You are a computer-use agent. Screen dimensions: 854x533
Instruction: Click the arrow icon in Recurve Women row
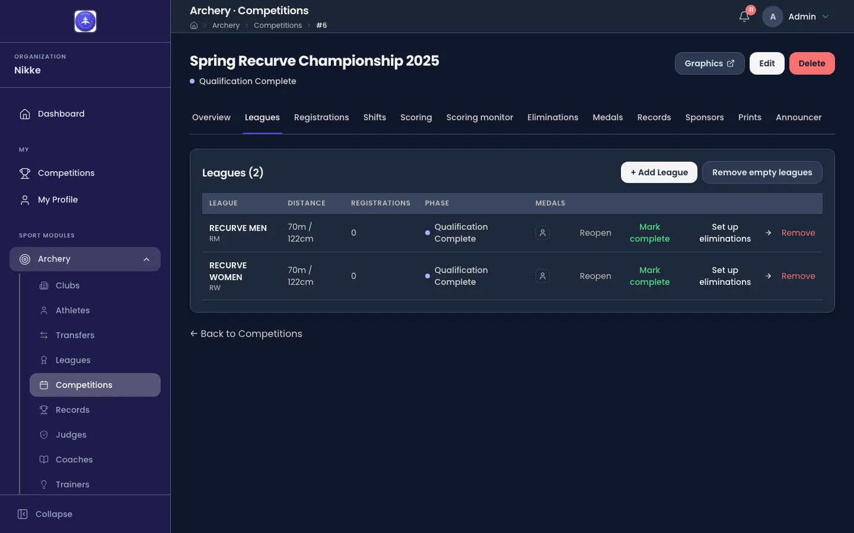[x=769, y=276]
